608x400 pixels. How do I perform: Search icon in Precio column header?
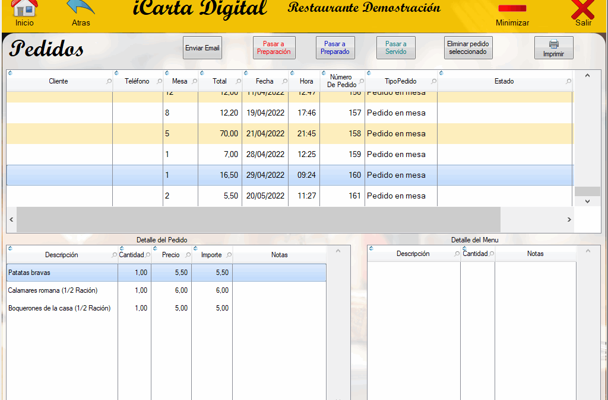pyautogui.click(x=188, y=255)
